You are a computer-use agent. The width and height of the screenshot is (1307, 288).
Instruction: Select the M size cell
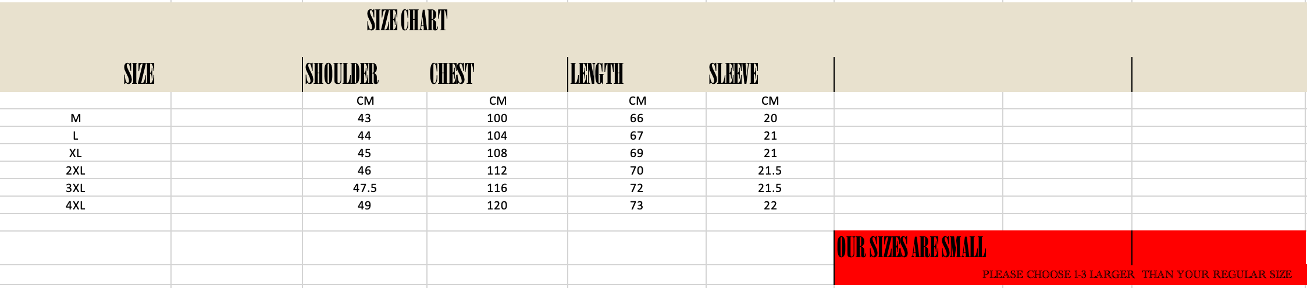76,118
